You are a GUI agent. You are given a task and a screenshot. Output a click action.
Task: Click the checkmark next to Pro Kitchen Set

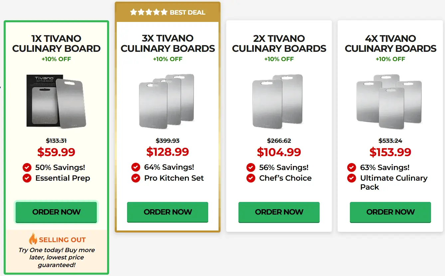click(x=136, y=178)
